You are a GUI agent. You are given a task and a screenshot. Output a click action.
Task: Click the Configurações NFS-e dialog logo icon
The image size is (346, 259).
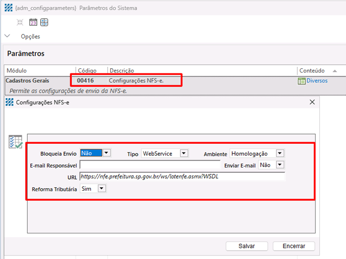[x=10, y=102]
